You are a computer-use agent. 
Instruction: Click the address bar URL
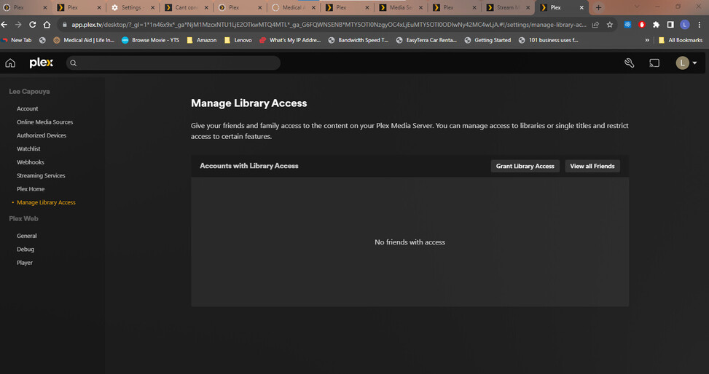[329, 25]
